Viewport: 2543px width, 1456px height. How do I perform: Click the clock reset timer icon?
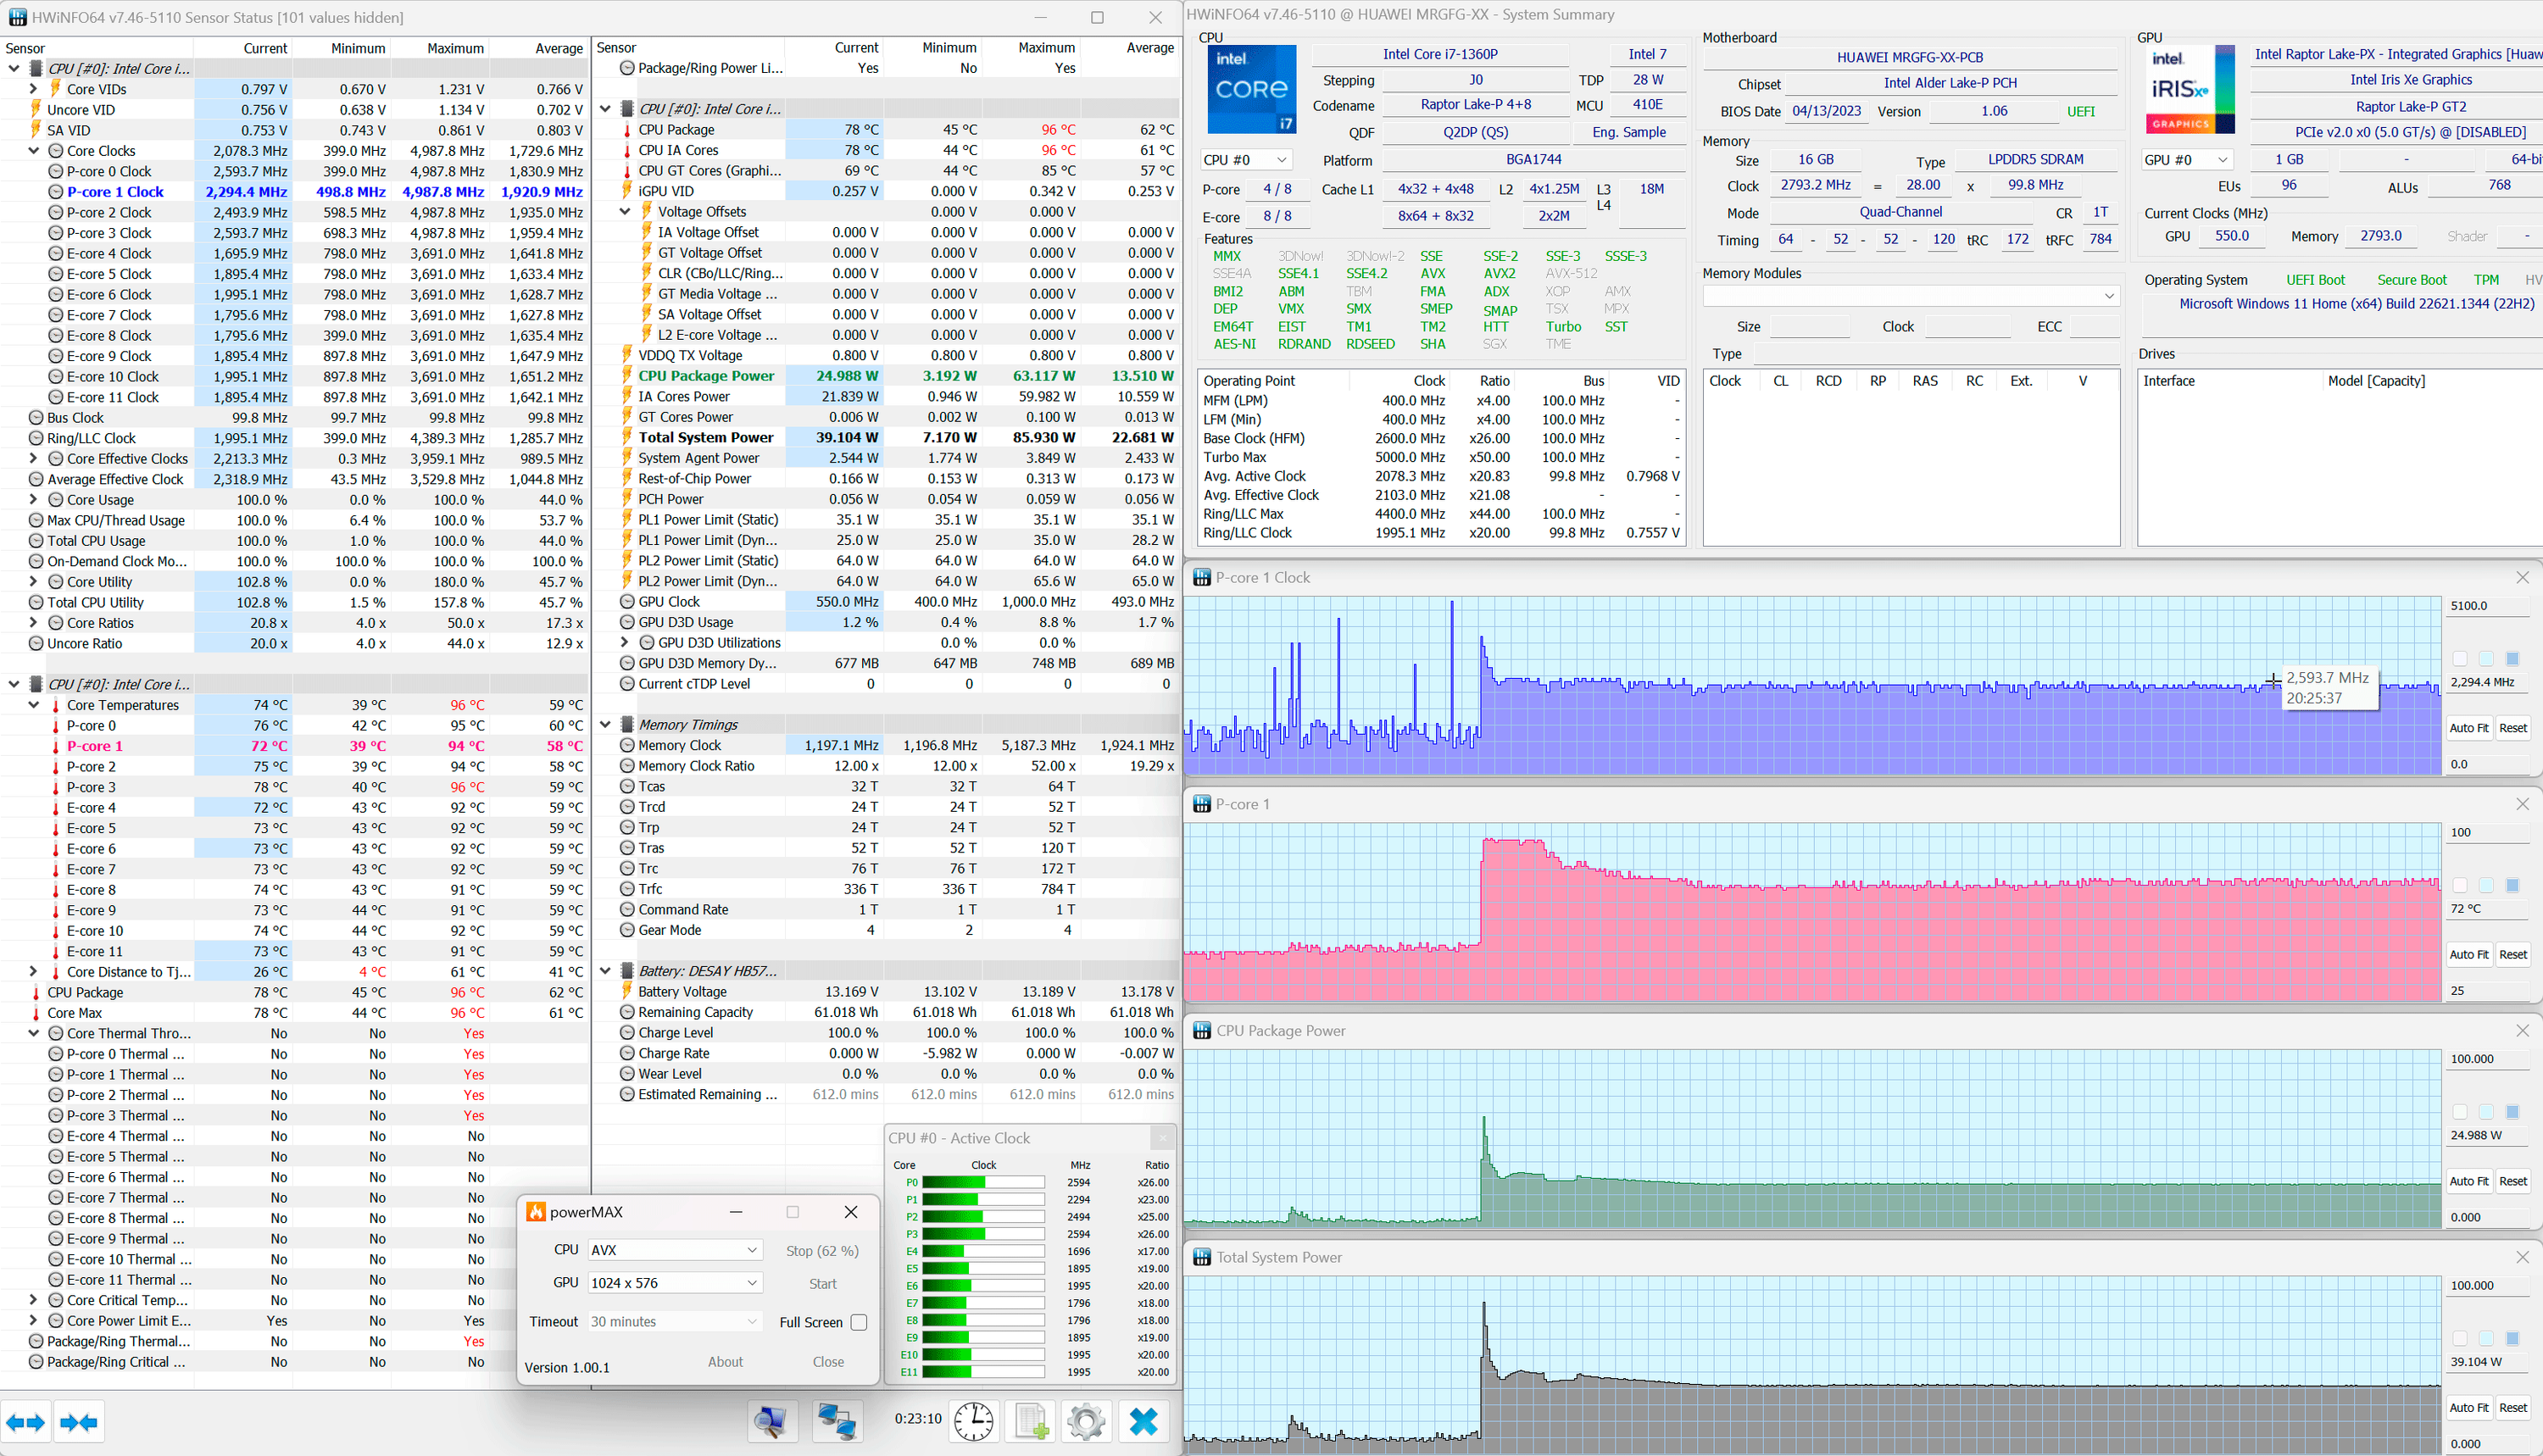click(x=972, y=1421)
